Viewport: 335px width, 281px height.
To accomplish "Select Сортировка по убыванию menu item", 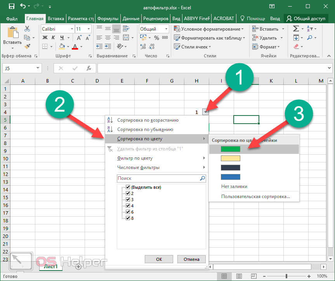I will [145, 129].
